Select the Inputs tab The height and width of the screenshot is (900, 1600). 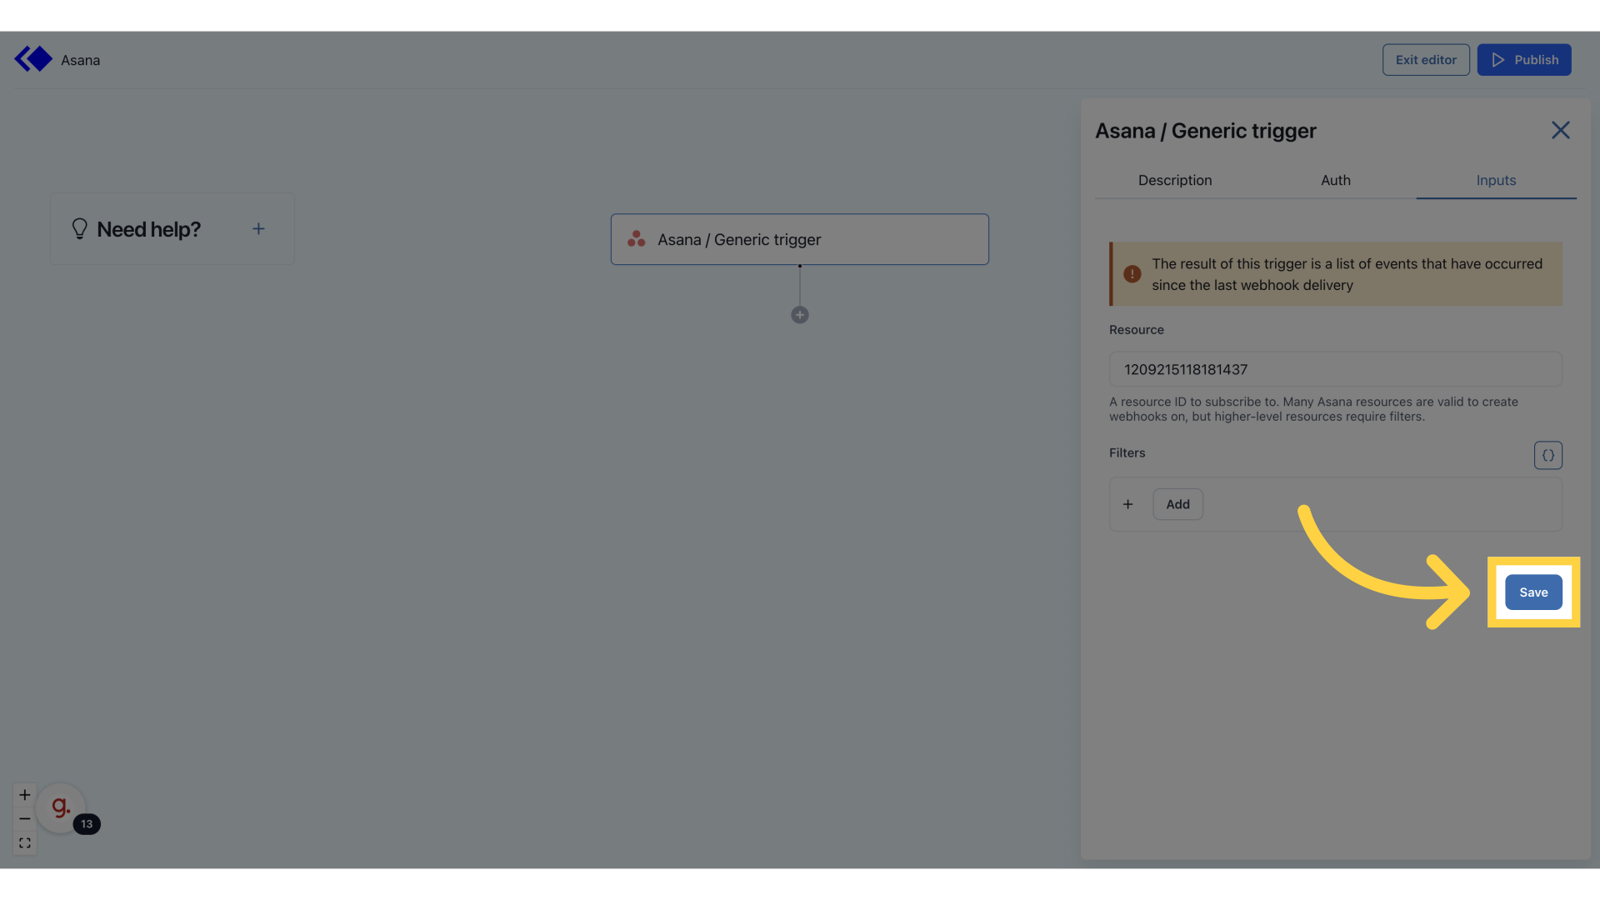1496,180
